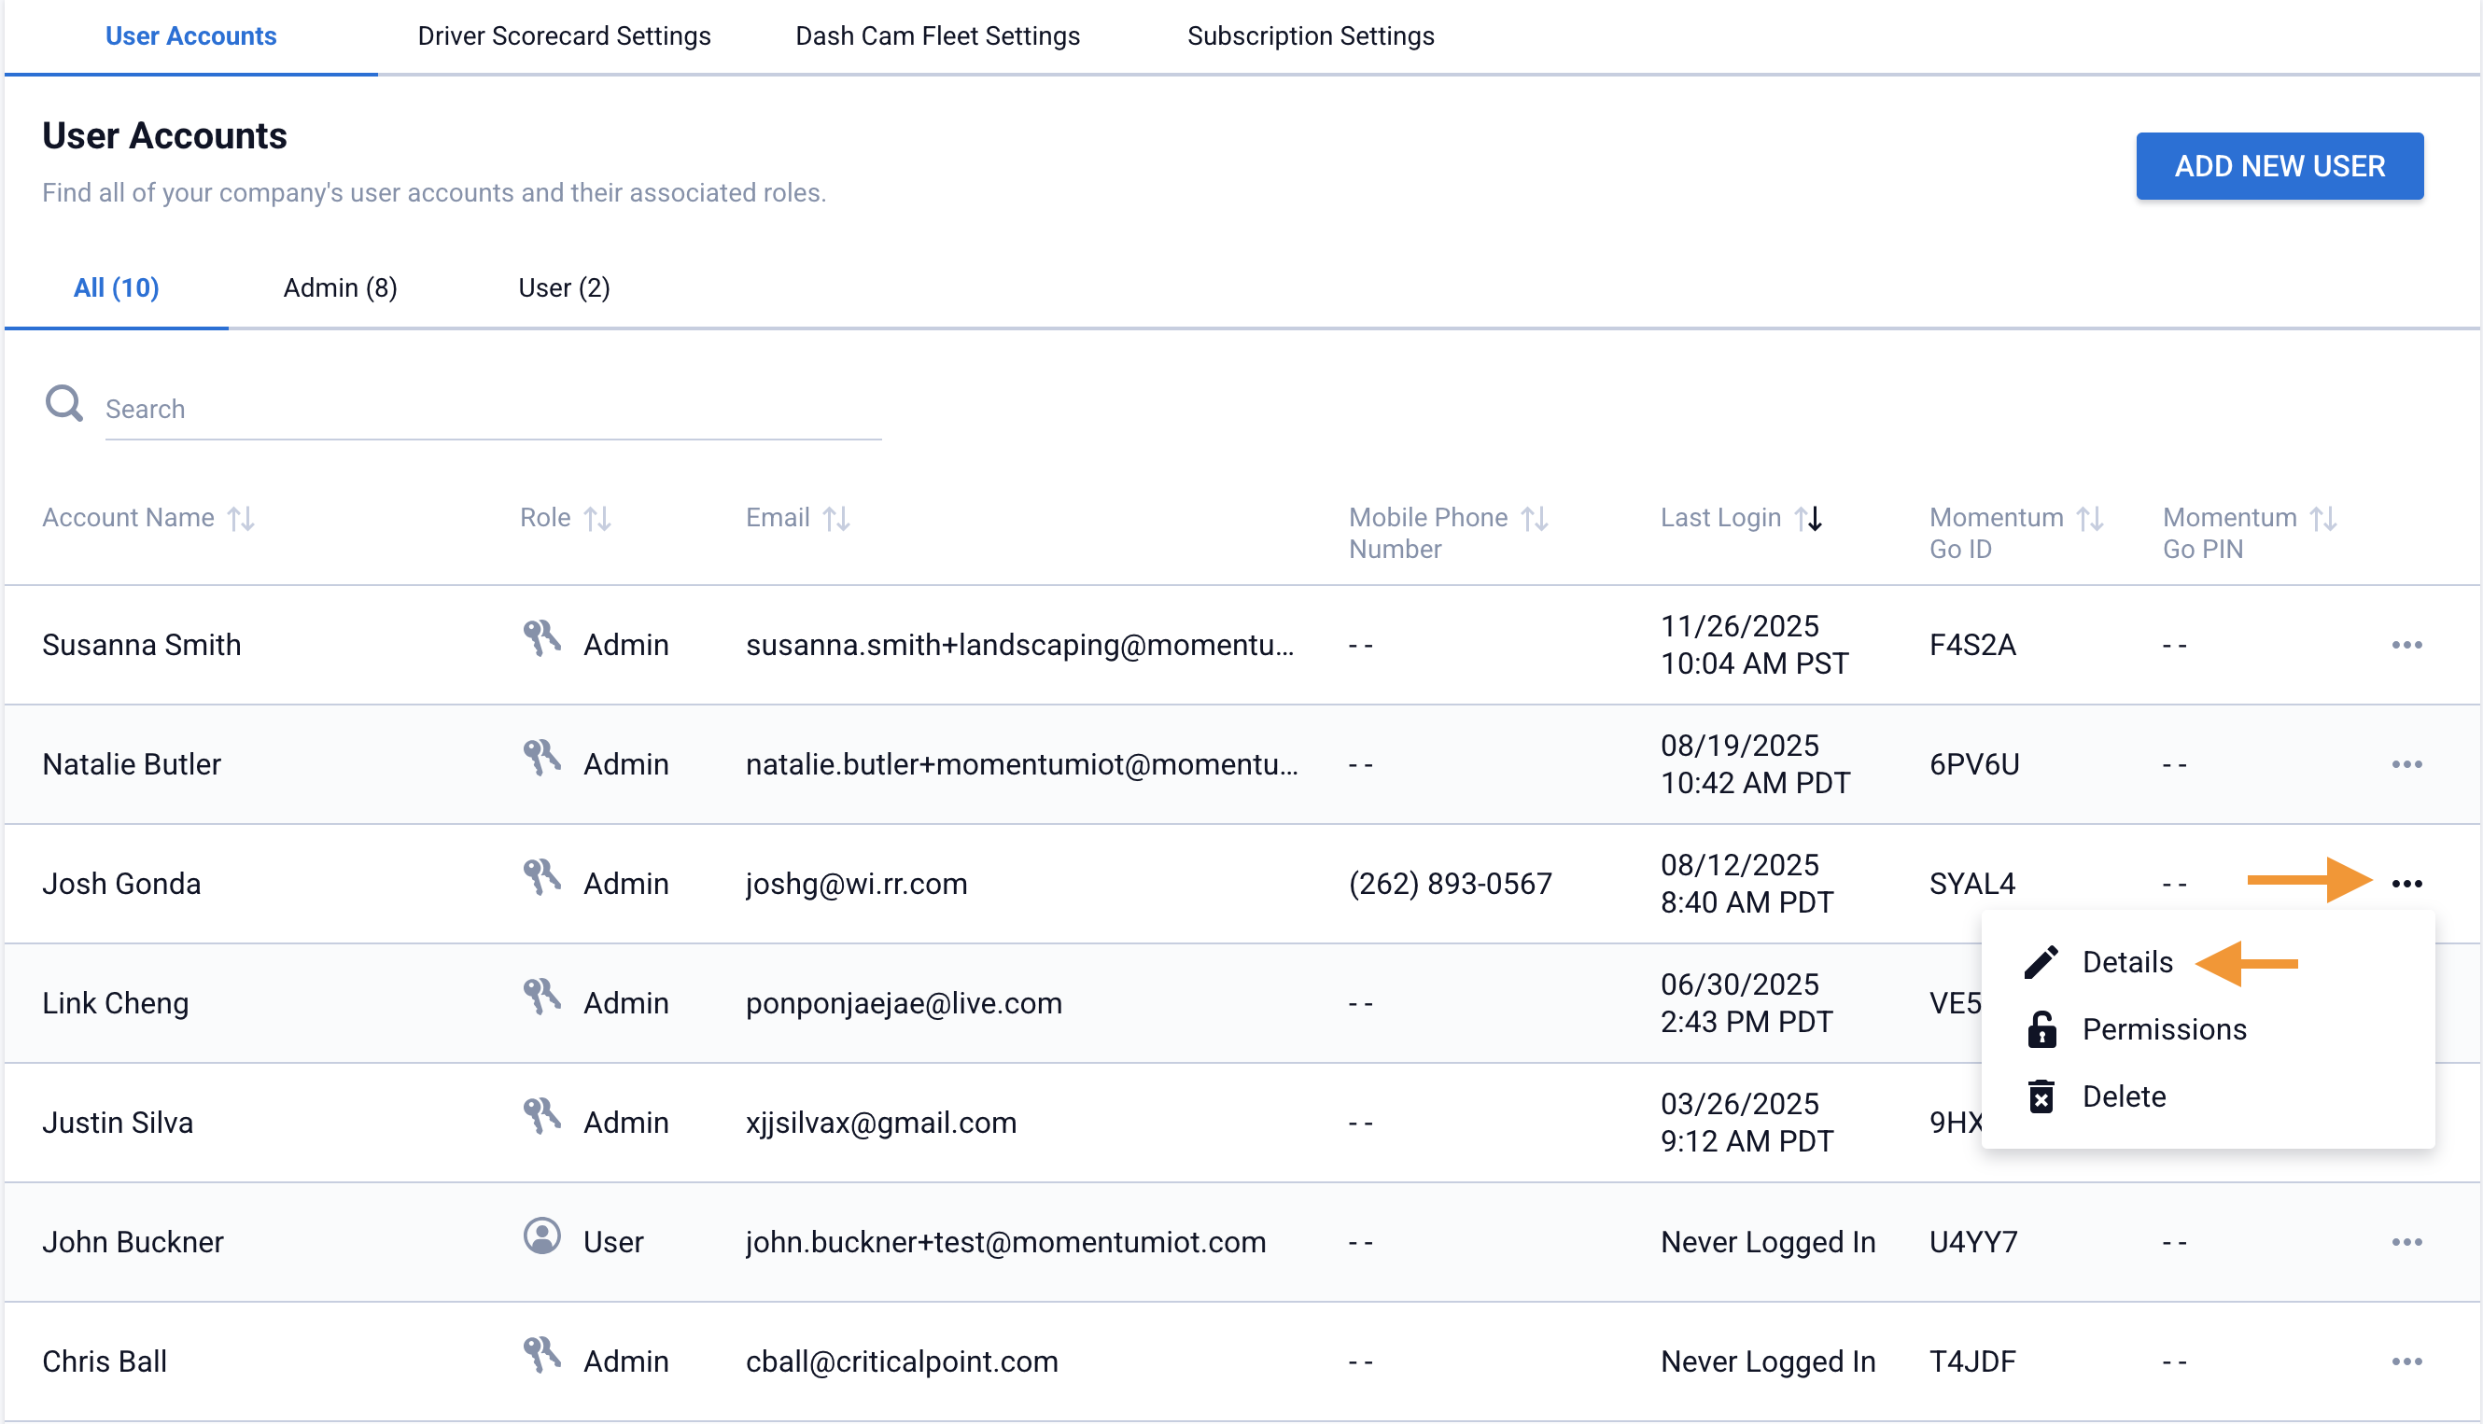Filter list by Admin (8) tab
Screen dimensions: 2483x1424
(340, 287)
